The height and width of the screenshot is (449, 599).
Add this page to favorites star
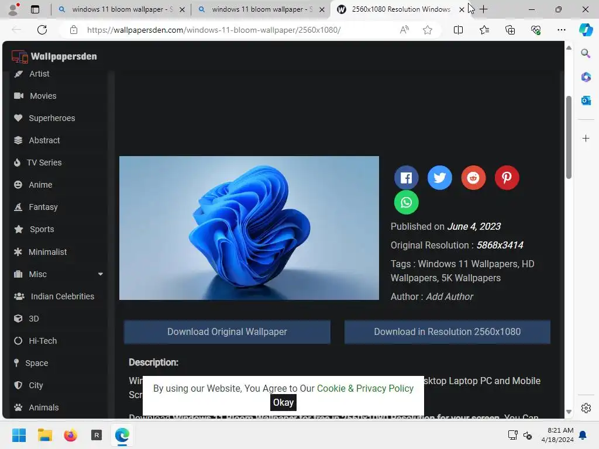(x=428, y=30)
